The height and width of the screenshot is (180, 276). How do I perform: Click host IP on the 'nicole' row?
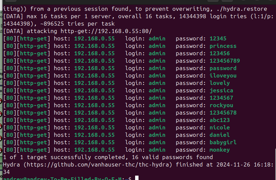click(94, 128)
